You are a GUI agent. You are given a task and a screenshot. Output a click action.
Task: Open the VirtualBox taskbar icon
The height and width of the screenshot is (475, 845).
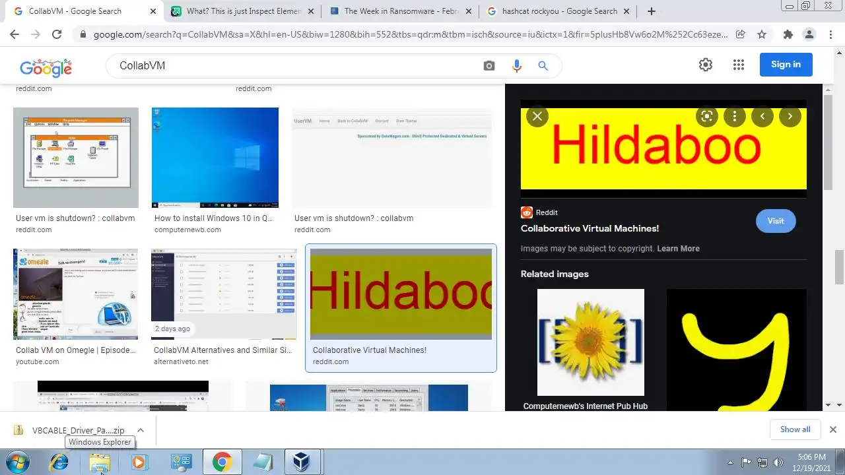[x=302, y=462]
